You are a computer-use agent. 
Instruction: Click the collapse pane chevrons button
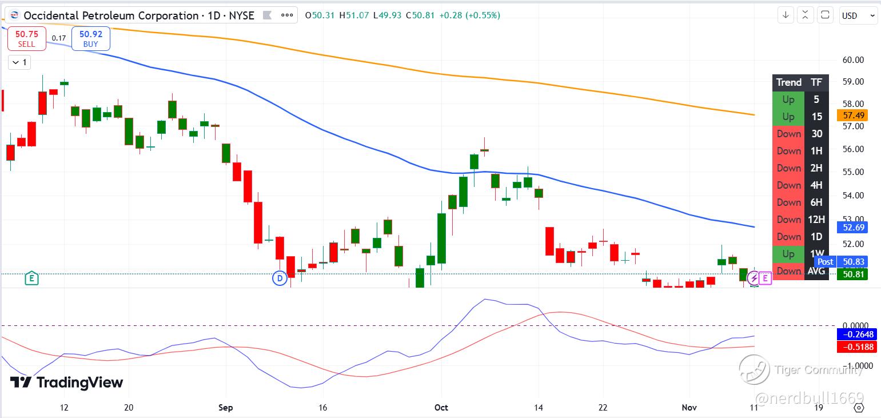[x=806, y=15]
